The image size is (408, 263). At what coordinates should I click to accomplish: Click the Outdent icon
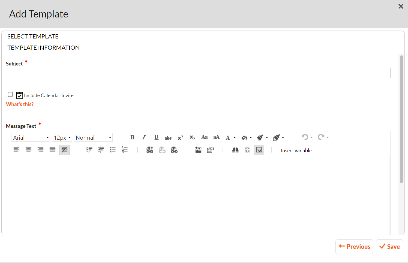tap(101, 150)
